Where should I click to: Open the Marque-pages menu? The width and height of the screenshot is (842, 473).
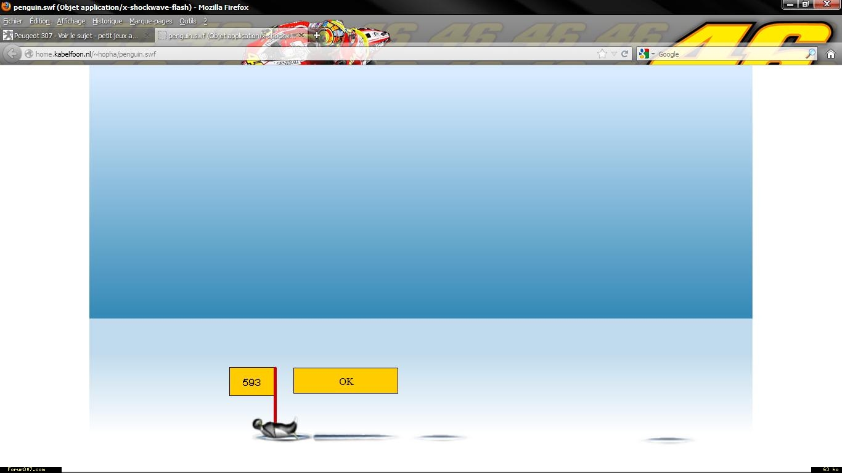click(x=150, y=21)
